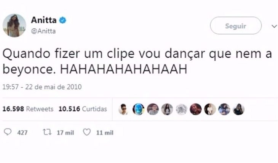Expand the tweet options chevron

pyautogui.click(x=274, y=26)
